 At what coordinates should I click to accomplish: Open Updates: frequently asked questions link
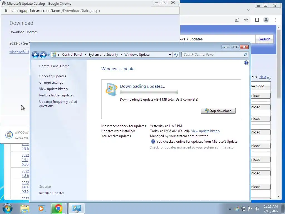tap(58, 104)
